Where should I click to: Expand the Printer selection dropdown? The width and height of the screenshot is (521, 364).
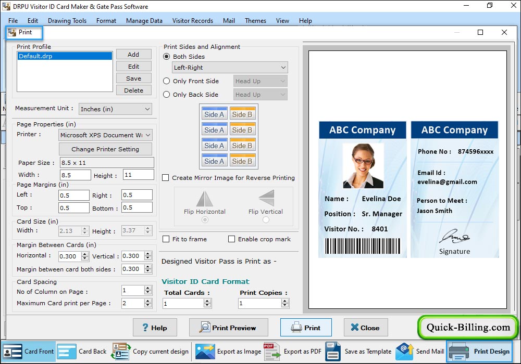[106, 135]
